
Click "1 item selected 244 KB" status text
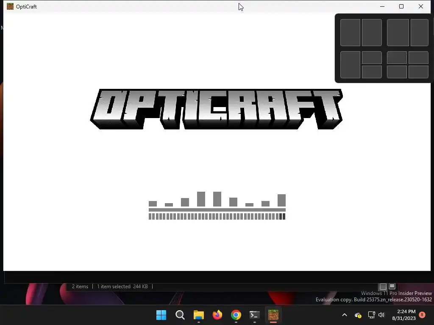pyautogui.click(x=122, y=286)
